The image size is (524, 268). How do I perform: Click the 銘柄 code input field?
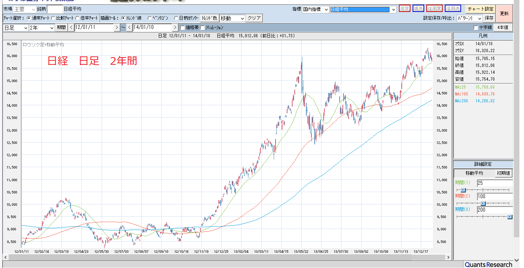click(55, 9)
